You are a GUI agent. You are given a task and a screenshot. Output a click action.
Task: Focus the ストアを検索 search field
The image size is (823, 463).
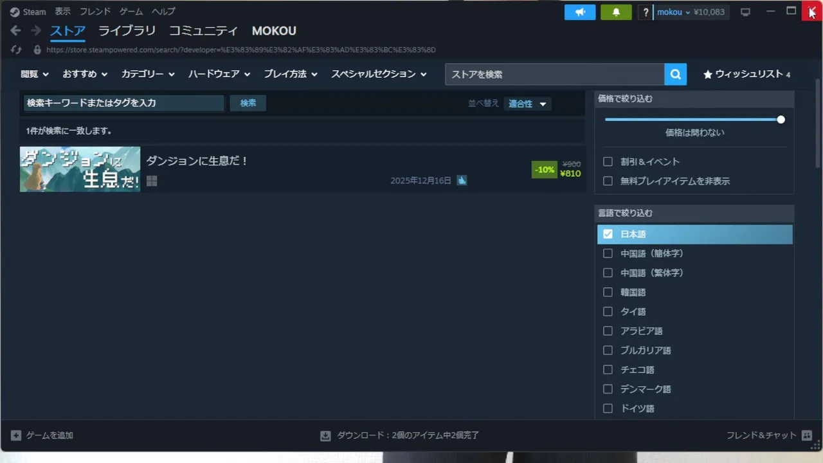tap(554, 74)
